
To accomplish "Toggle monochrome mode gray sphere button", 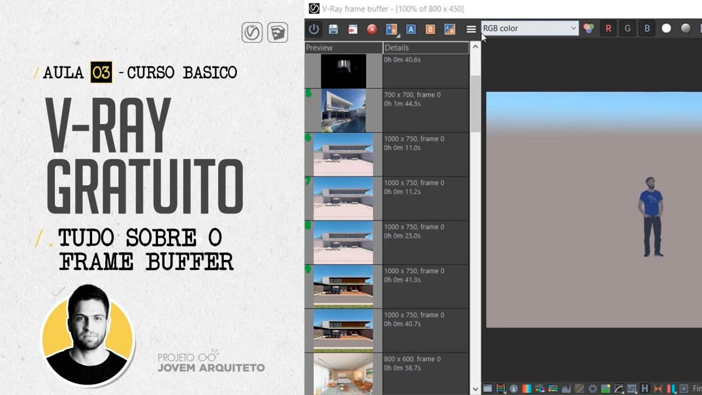I will (x=686, y=29).
